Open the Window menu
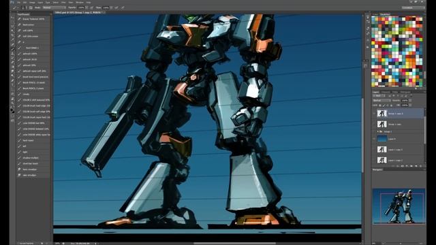The image size is (436, 245). click(80, 2)
